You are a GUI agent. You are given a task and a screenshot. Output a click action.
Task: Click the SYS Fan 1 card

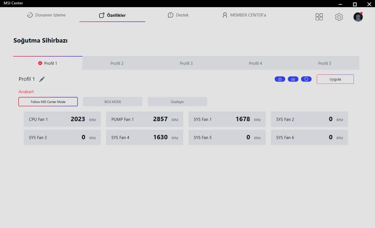click(x=227, y=119)
